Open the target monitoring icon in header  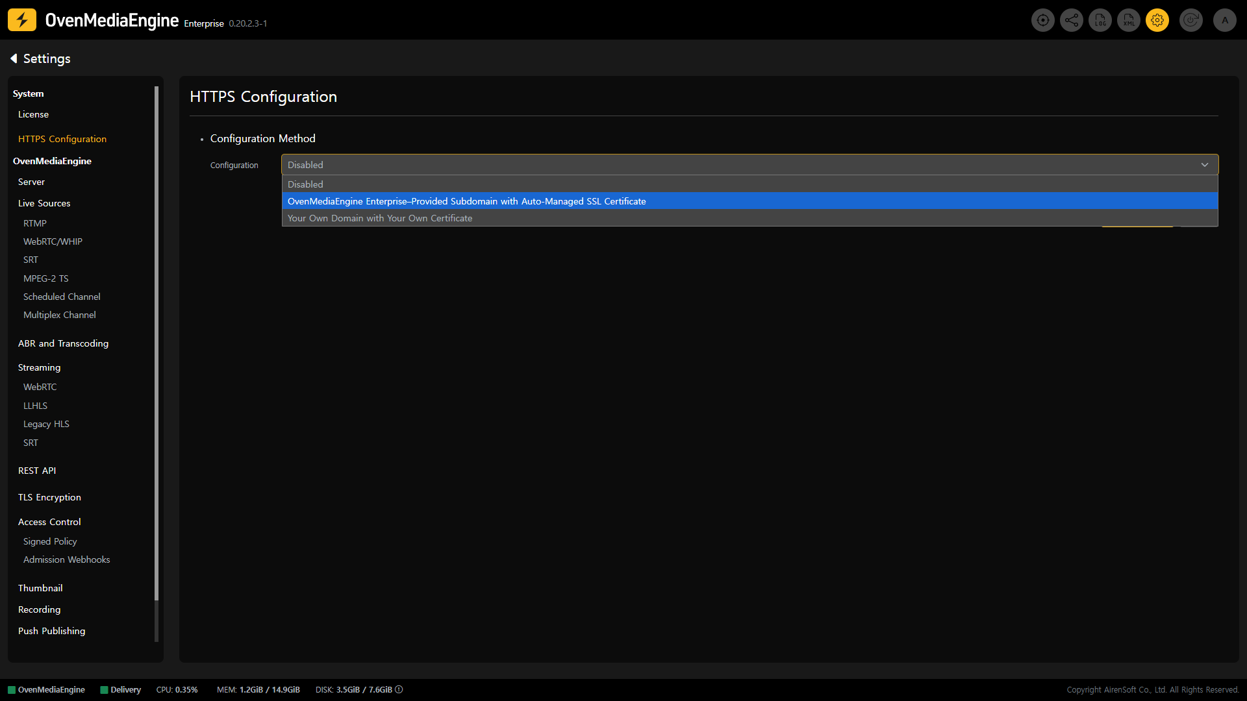[x=1042, y=20]
